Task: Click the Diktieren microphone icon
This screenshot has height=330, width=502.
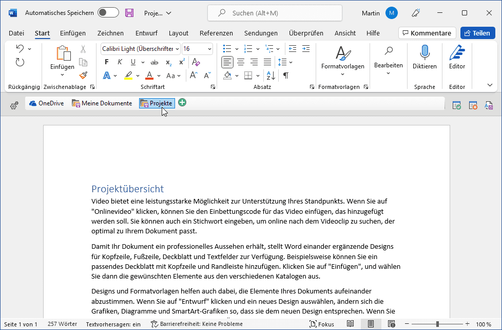Action: coord(424,52)
